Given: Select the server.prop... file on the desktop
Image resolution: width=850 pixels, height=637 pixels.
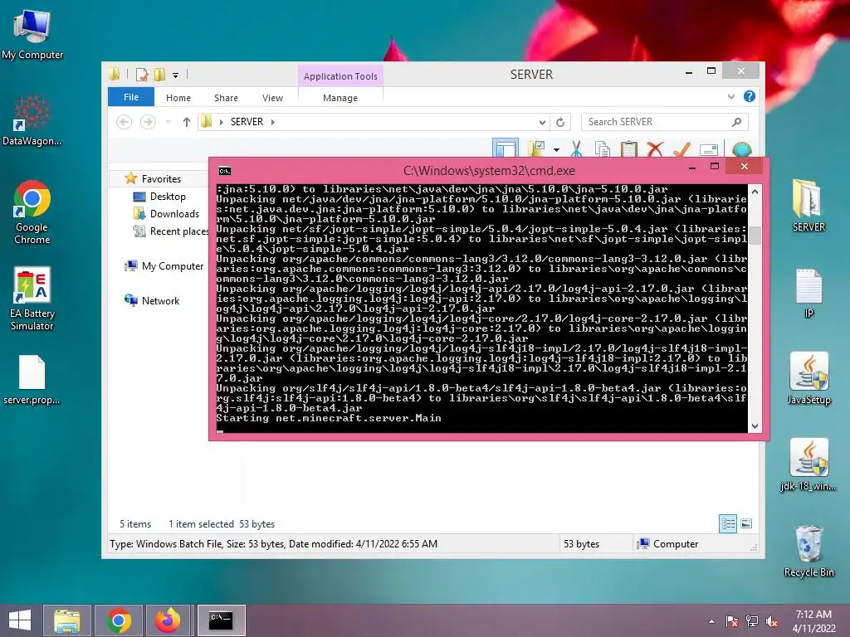Looking at the screenshot, I should pyautogui.click(x=32, y=380).
